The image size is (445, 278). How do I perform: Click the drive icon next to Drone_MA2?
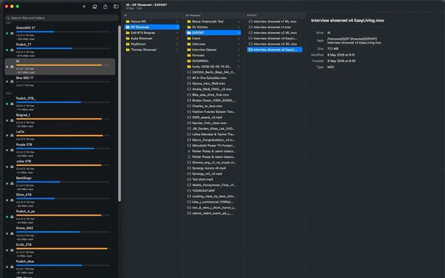click(x=12, y=233)
